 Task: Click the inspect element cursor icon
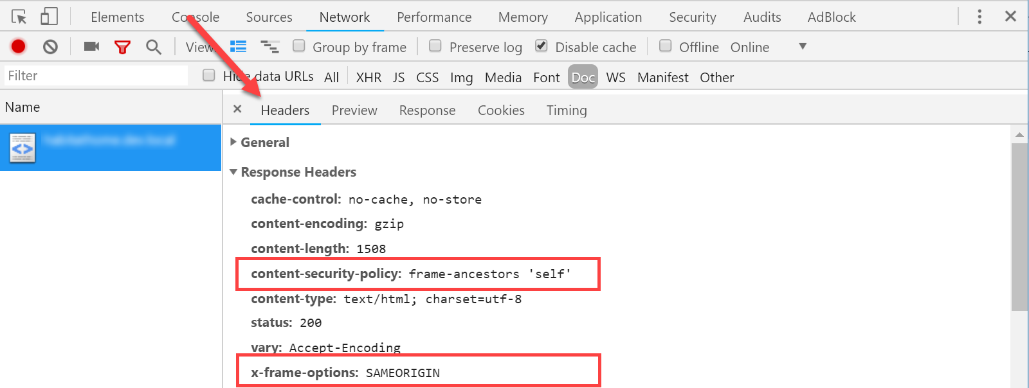coord(19,17)
